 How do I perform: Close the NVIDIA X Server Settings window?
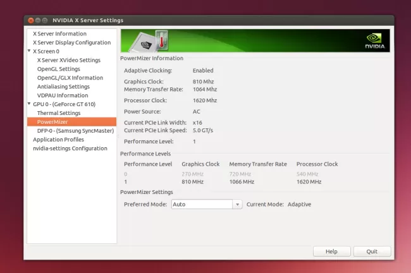[30, 21]
